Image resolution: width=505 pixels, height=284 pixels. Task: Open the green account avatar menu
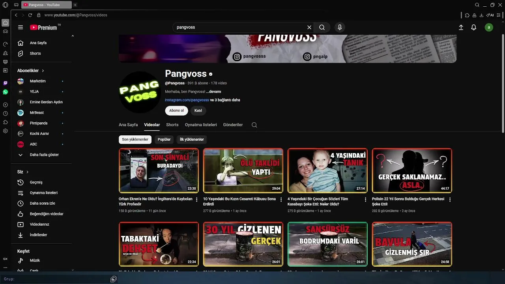489,27
